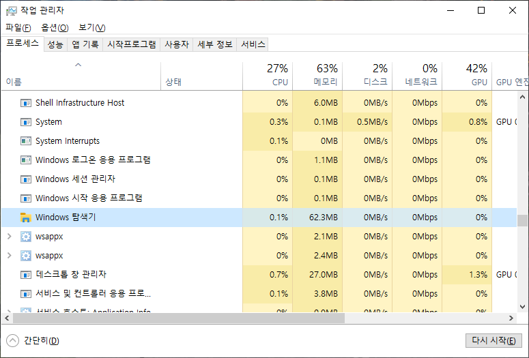Select the Shell Infrastructure Host row

259,103
